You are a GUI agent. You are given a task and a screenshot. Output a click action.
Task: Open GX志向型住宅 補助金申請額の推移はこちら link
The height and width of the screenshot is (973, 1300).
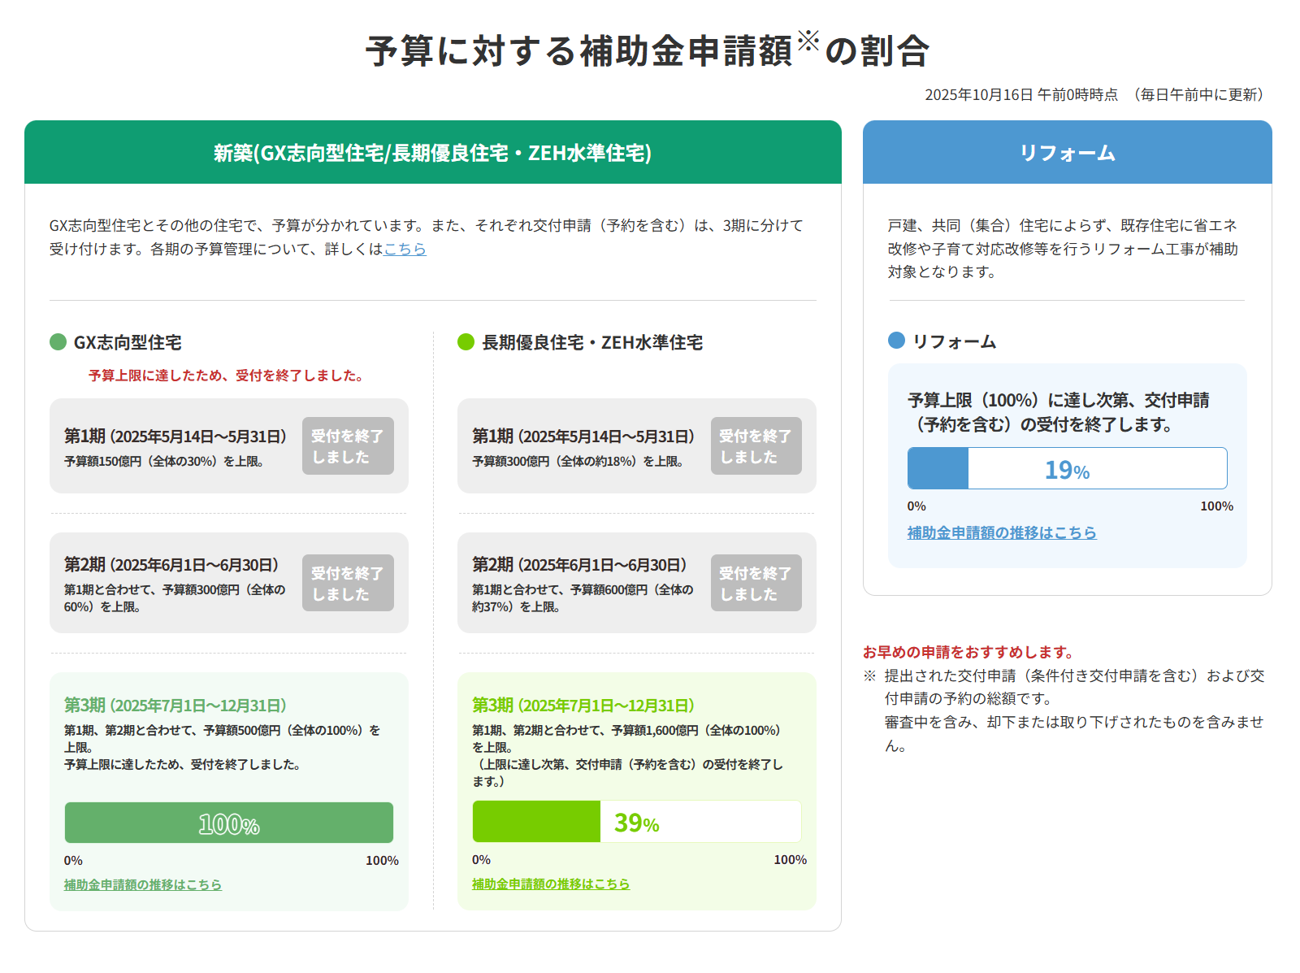(x=141, y=885)
